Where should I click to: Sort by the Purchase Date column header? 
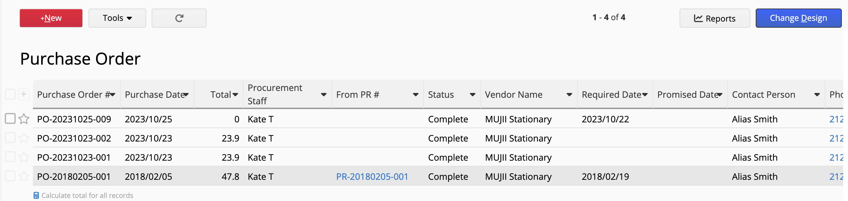[x=155, y=95]
